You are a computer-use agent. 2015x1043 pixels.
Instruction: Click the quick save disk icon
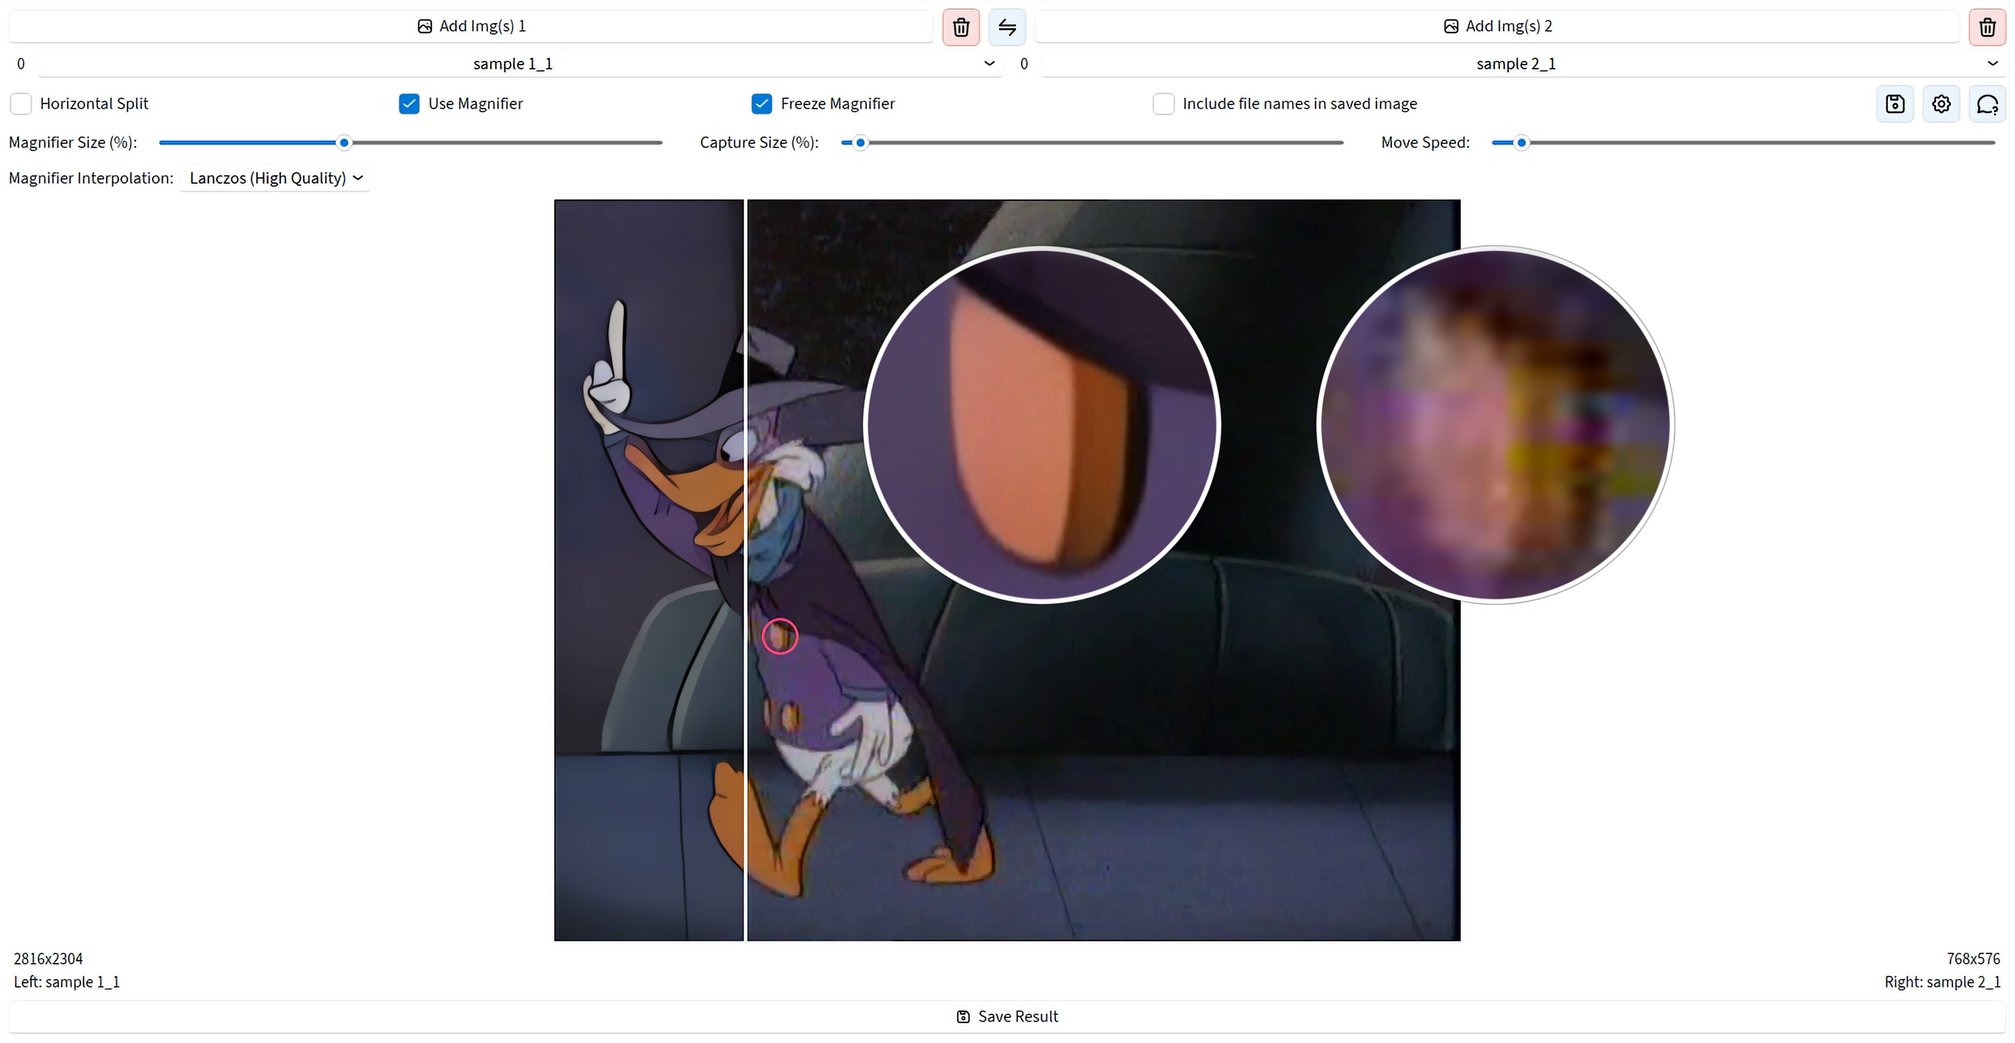click(x=1894, y=103)
